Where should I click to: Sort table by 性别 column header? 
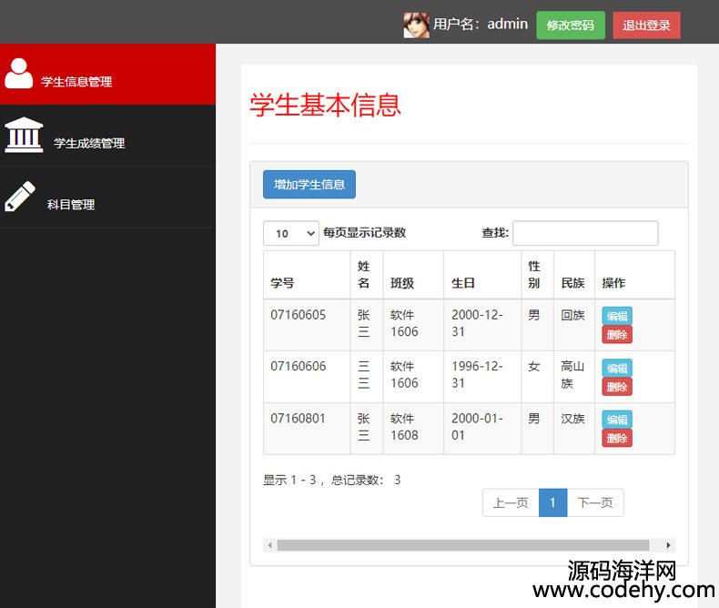point(537,275)
